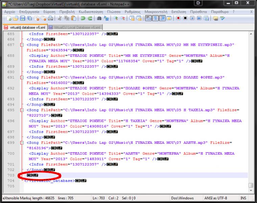Click the Undo green arrow
257x203 pixels.
point(83,18)
